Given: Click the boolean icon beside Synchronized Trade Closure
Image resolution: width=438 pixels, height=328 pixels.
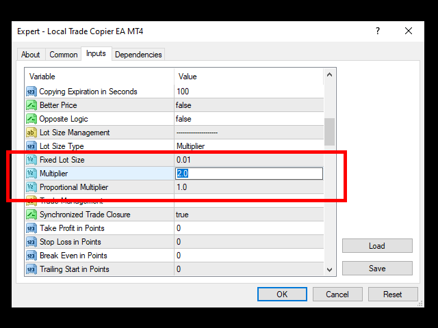Looking at the screenshot, I should click(x=31, y=215).
